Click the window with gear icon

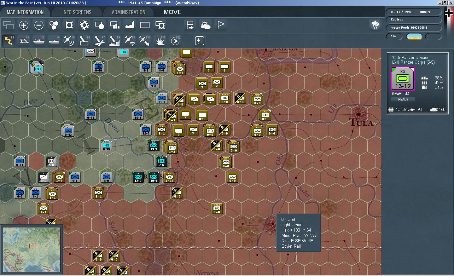click(160, 25)
